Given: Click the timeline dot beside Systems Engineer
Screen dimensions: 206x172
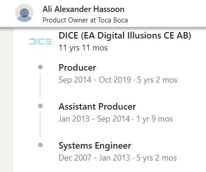Looking at the screenshot, I should pyautogui.click(x=40, y=145).
